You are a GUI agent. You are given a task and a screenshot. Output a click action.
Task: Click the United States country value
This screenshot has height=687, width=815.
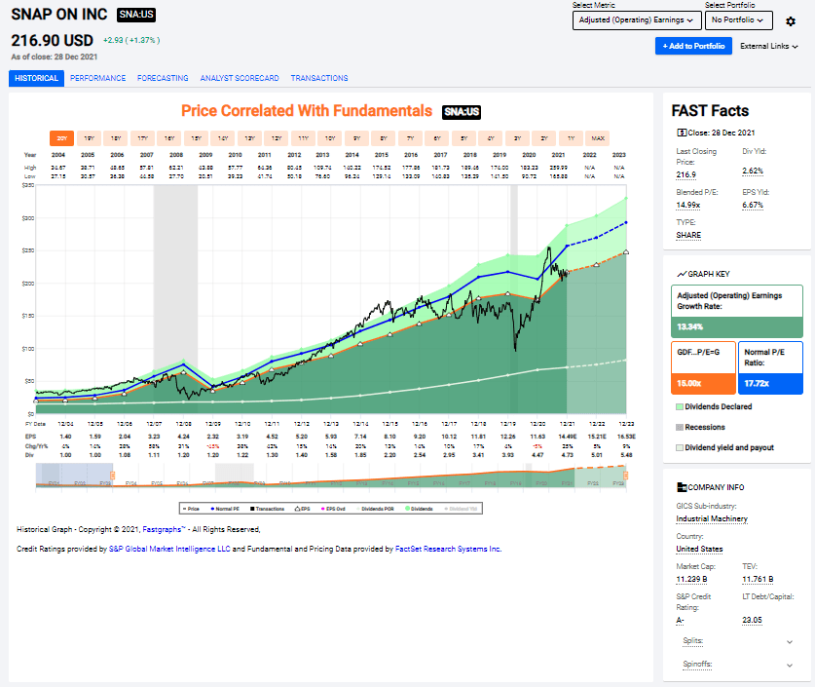click(699, 550)
